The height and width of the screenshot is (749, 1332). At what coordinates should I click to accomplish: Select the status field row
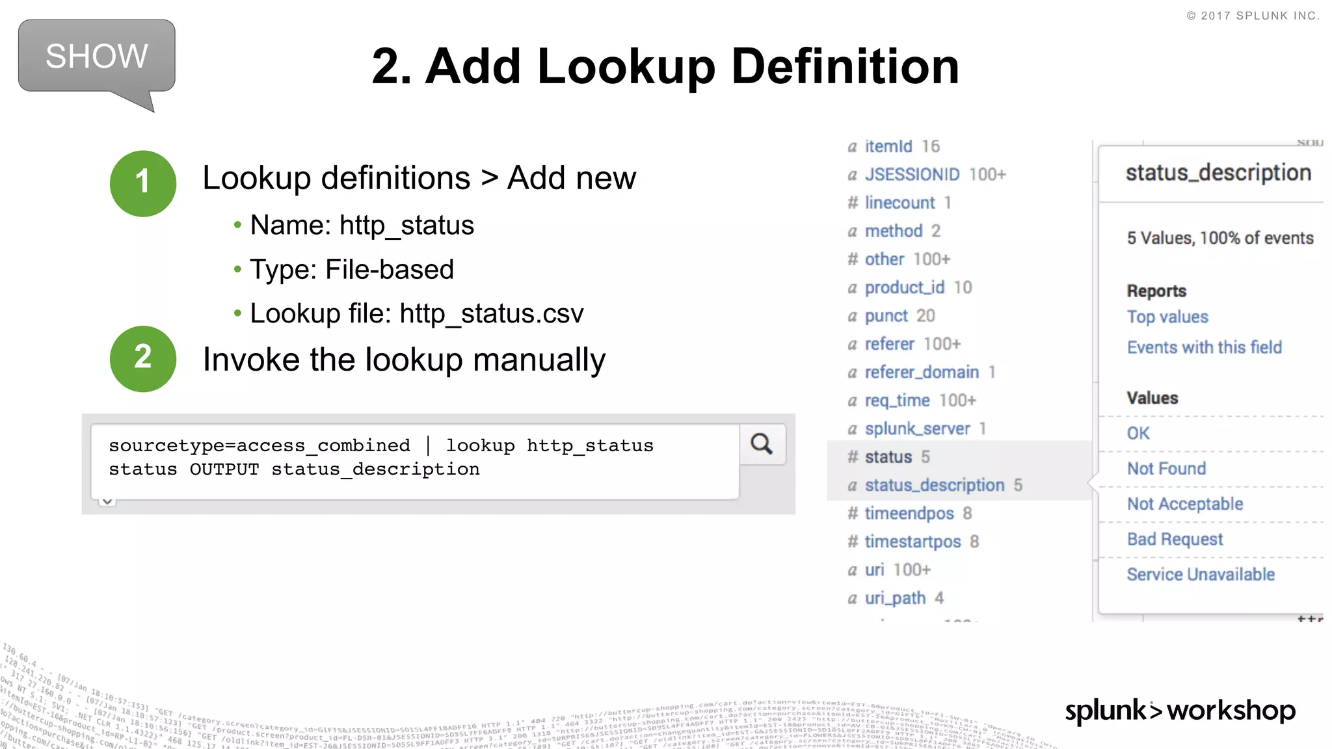(959, 457)
